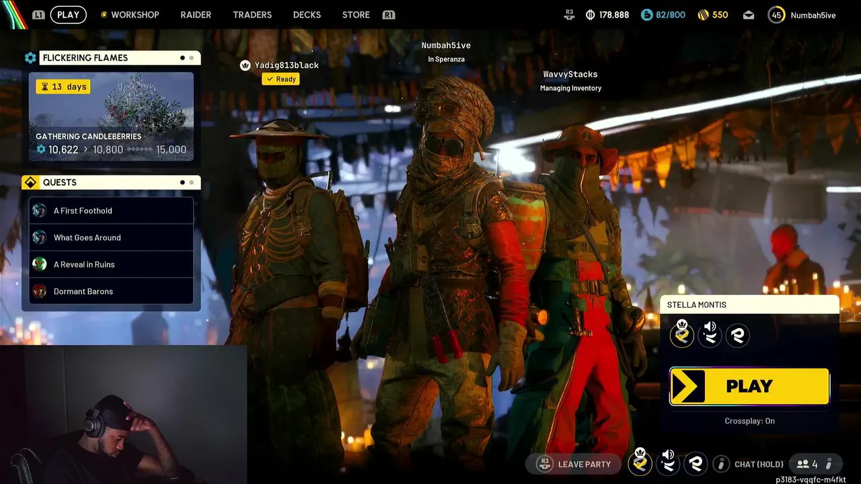The height and width of the screenshot is (484, 861).
Task: Select second page dot of Quests panel
Action: [192, 182]
